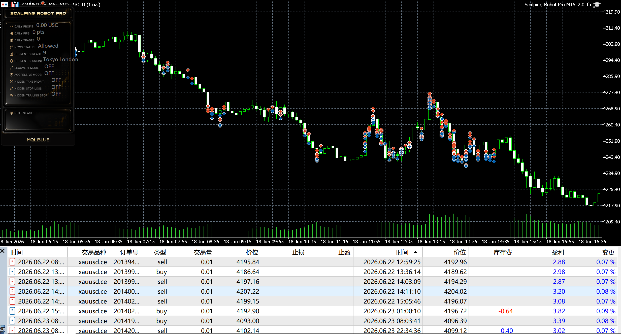Click the Daily Profit trend icon

11,26
